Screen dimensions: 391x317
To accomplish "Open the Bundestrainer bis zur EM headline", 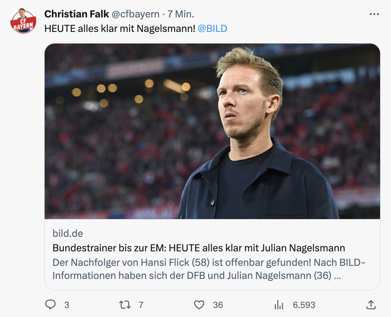I will (x=198, y=248).
